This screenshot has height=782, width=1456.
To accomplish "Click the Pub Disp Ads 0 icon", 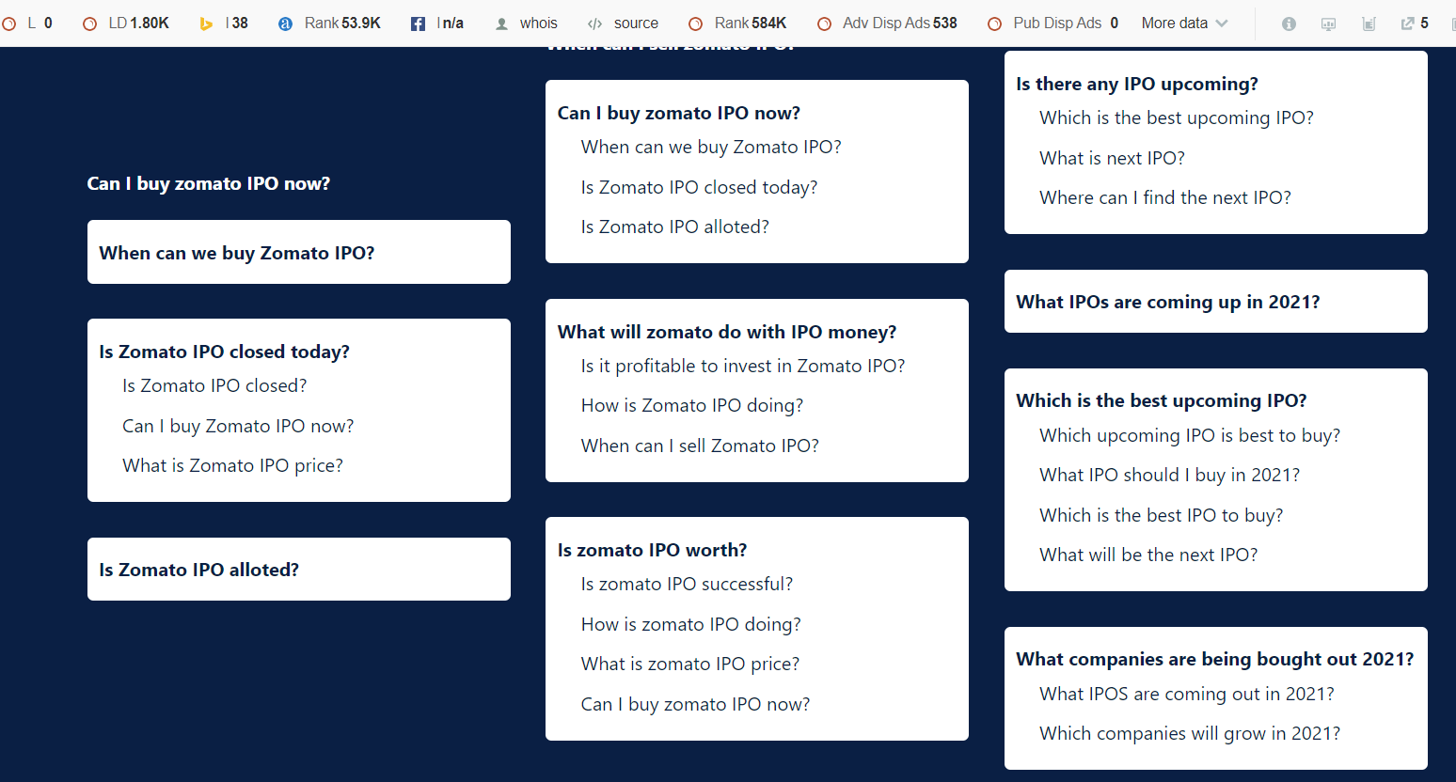I will [994, 23].
